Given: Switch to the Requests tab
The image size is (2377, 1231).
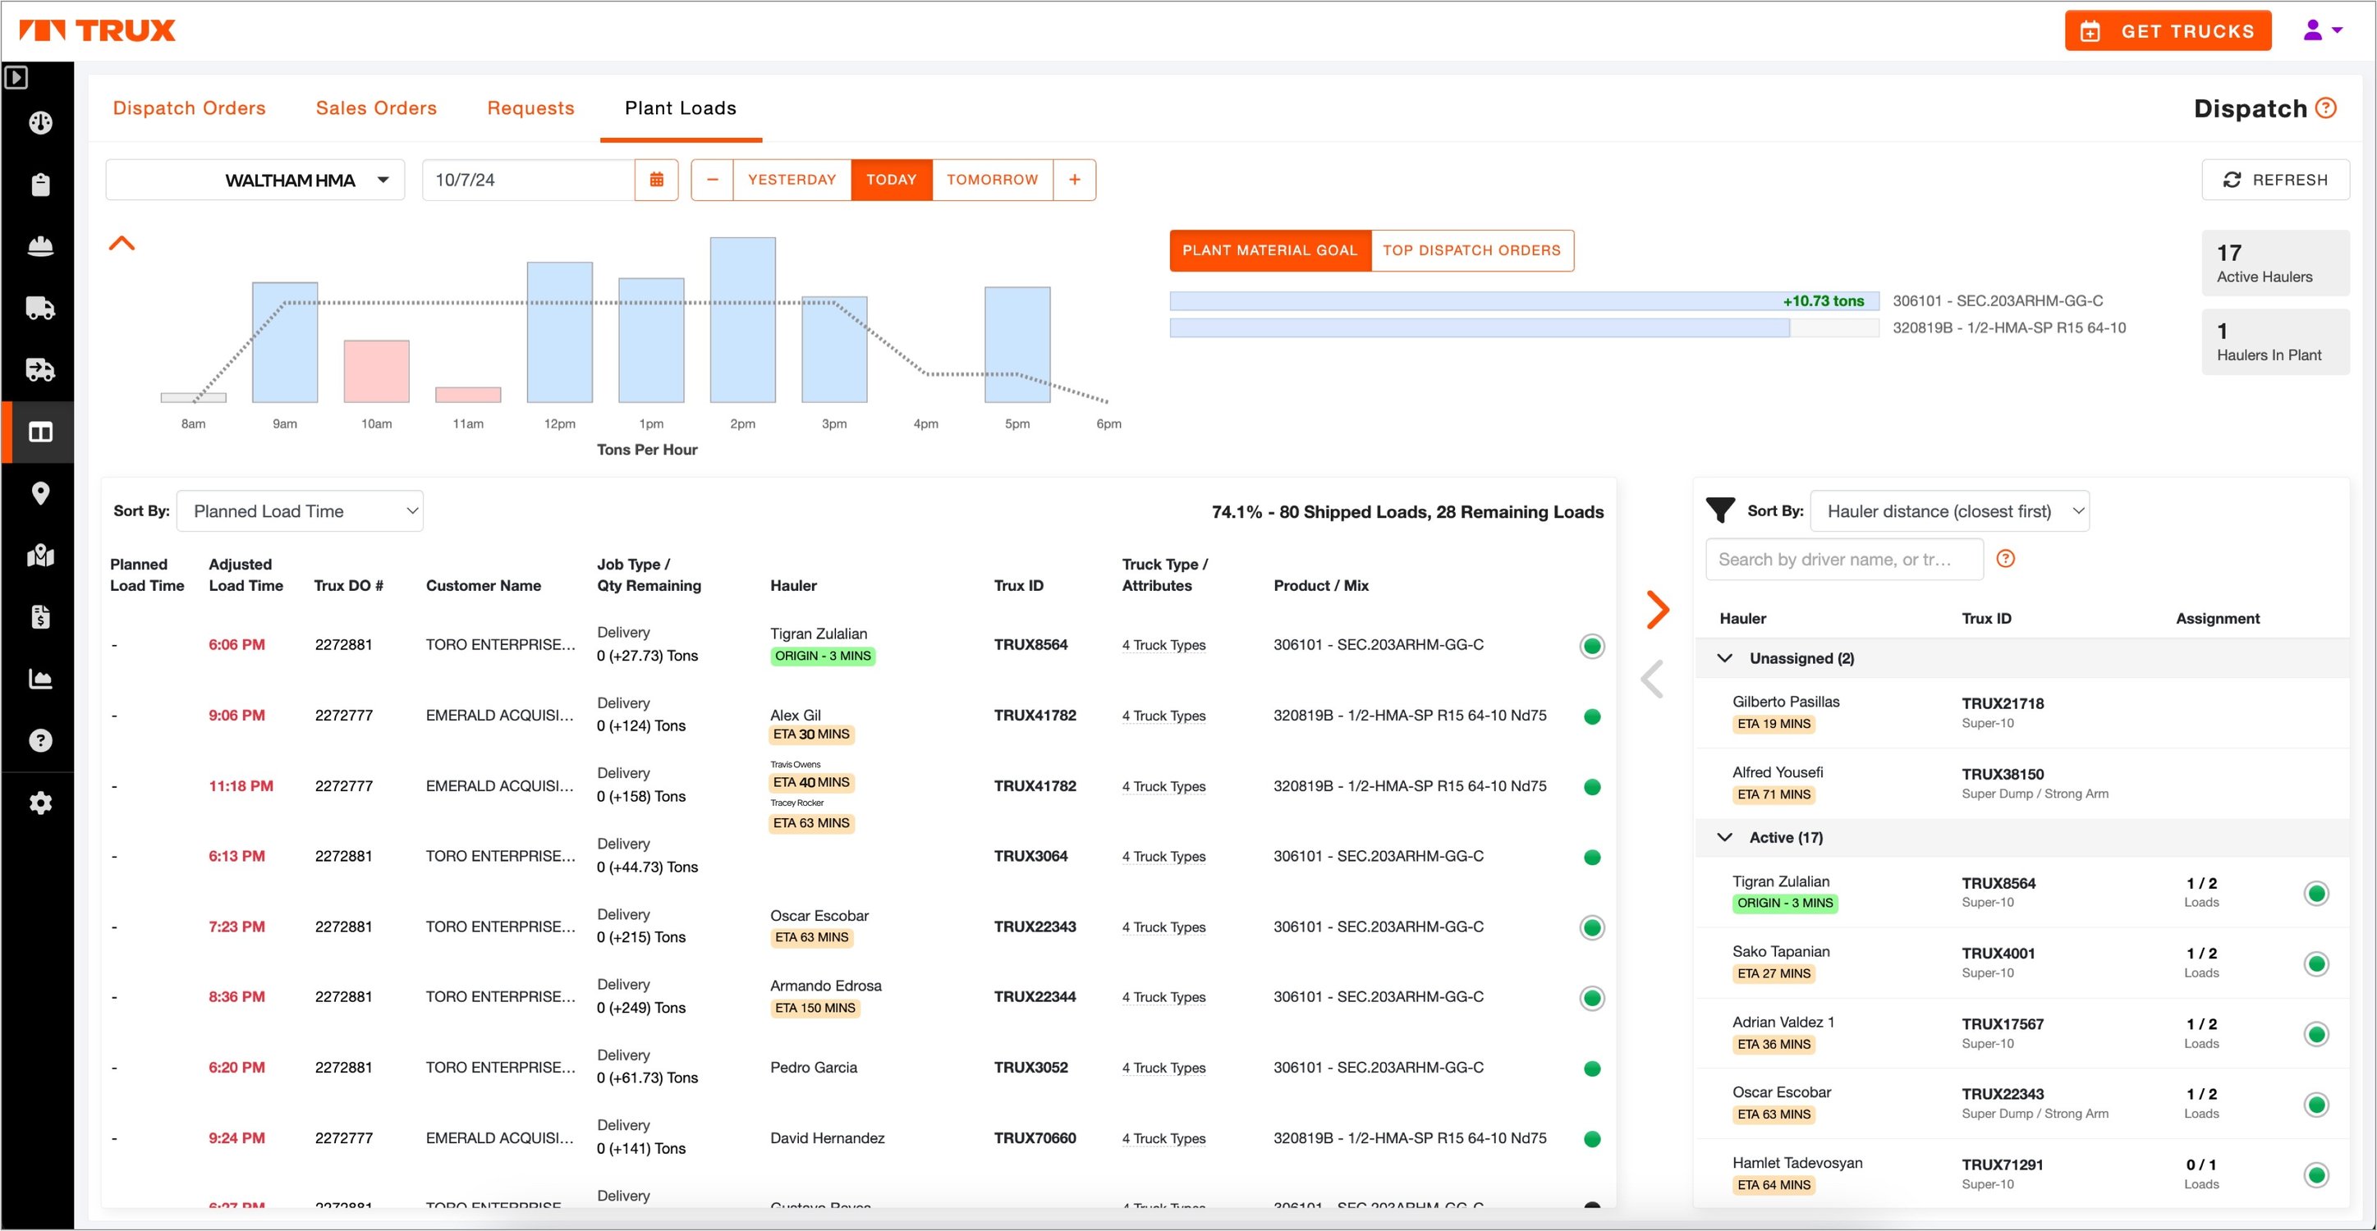Looking at the screenshot, I should [530, 108].
